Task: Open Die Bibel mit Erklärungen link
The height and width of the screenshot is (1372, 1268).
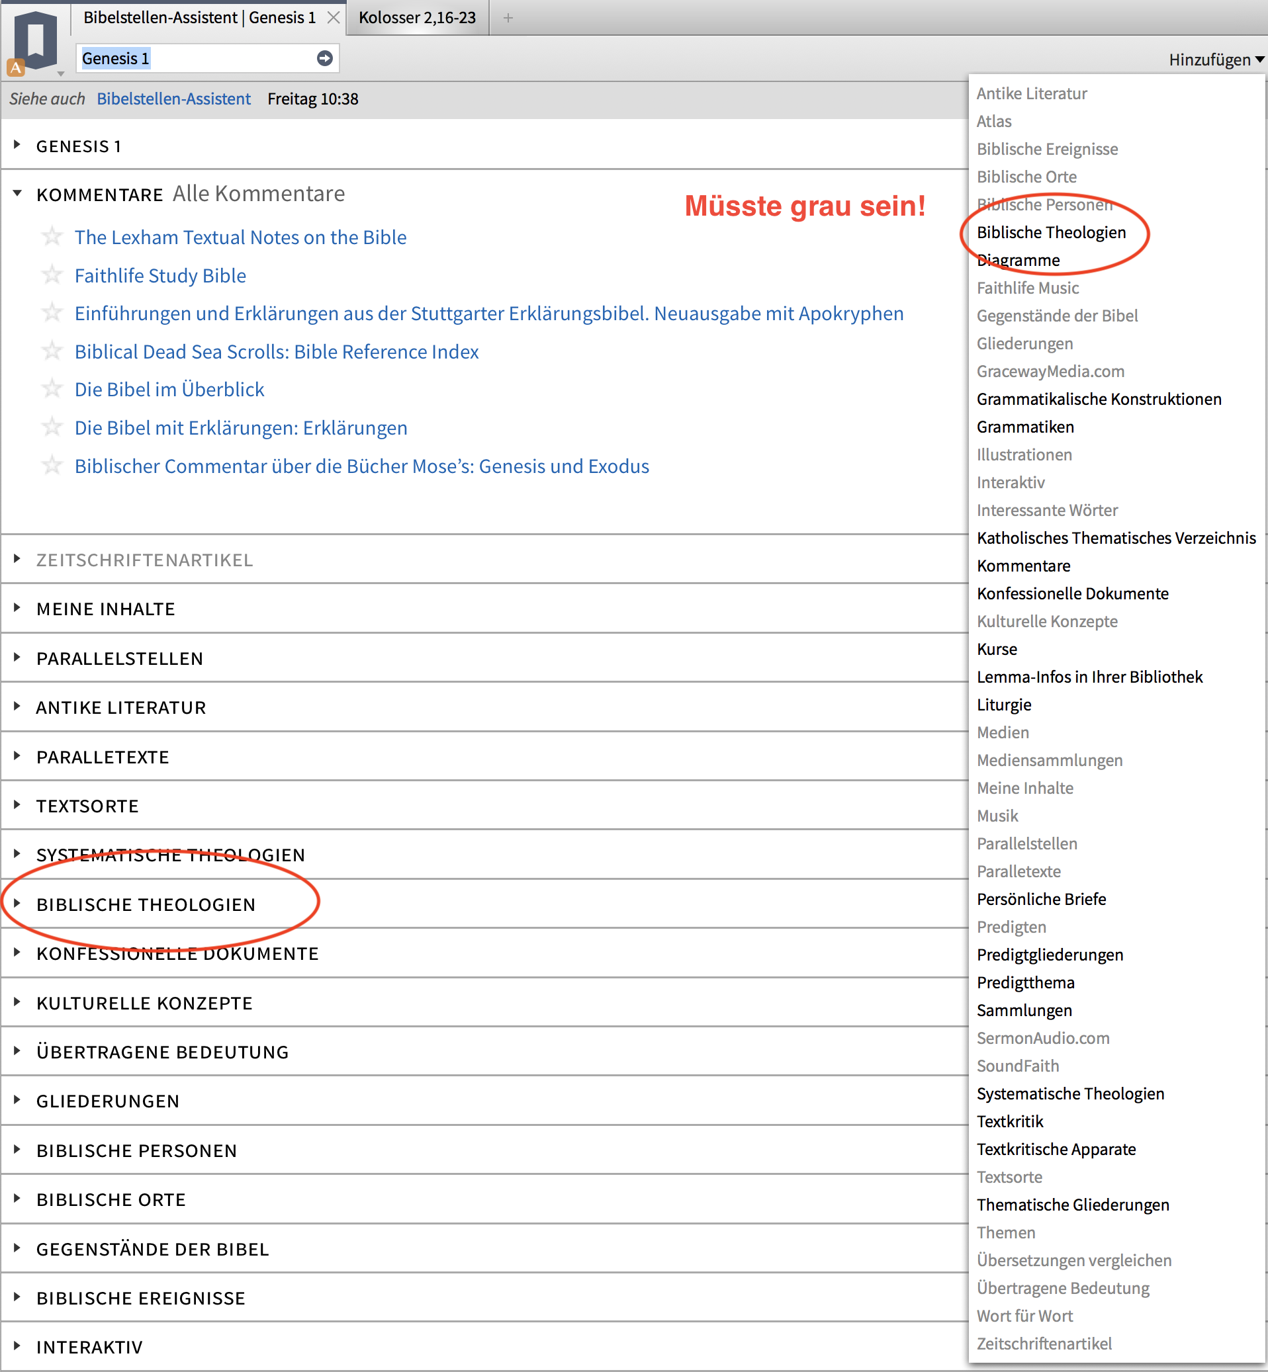Action: pos(241,428)
